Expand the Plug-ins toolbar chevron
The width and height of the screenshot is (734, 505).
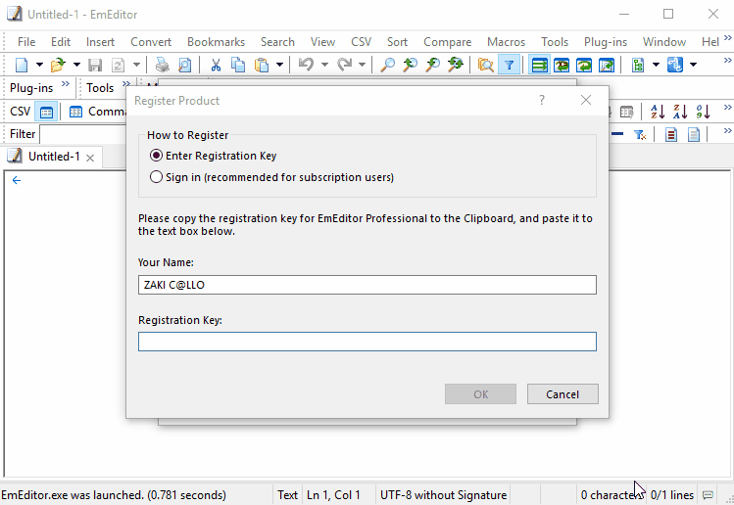66,84
